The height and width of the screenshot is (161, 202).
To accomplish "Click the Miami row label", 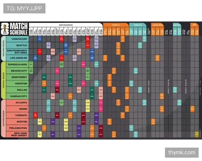I will point(18,109).
